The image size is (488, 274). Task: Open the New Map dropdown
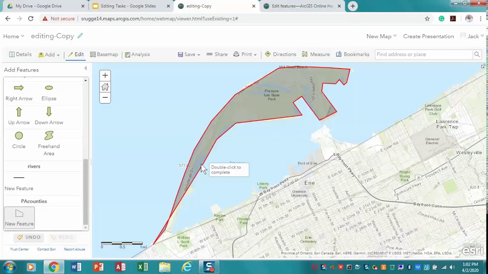pos(381,36)
